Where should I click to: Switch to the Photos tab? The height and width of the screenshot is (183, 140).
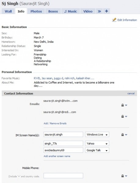pyautogui.click(x=36, y=11)
